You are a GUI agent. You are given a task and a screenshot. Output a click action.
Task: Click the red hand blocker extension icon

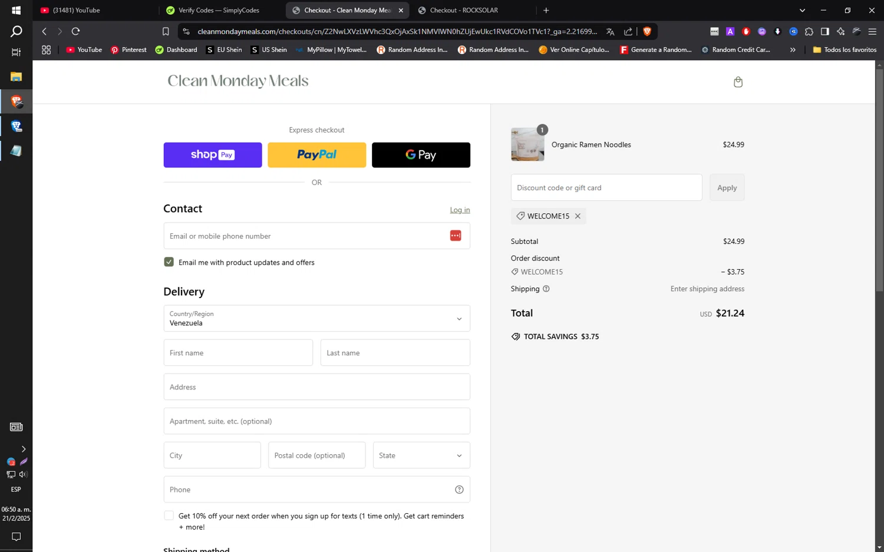point(746,32)
